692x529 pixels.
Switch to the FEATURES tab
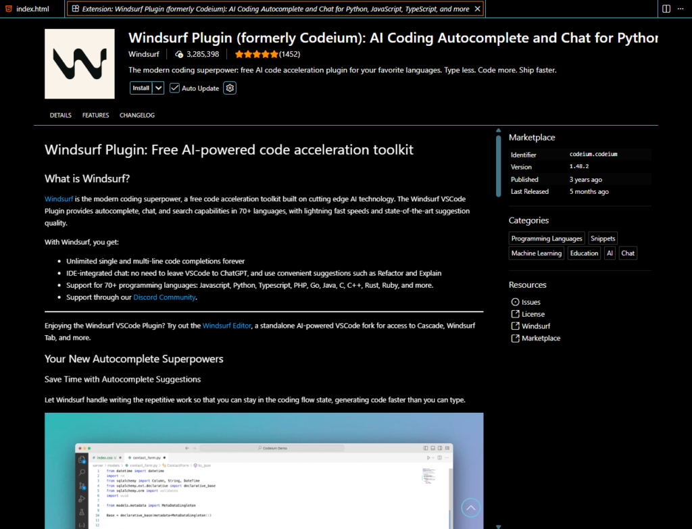tap(95, 116)
